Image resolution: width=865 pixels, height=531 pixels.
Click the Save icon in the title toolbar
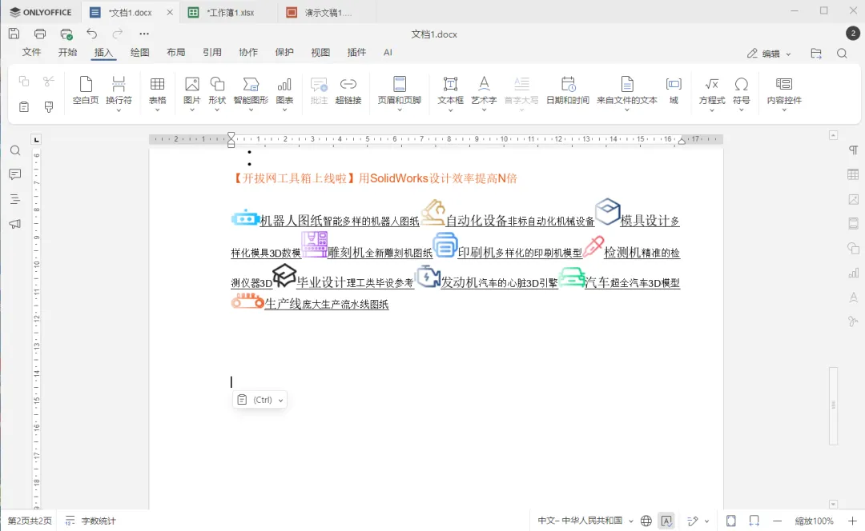[14, 34]
